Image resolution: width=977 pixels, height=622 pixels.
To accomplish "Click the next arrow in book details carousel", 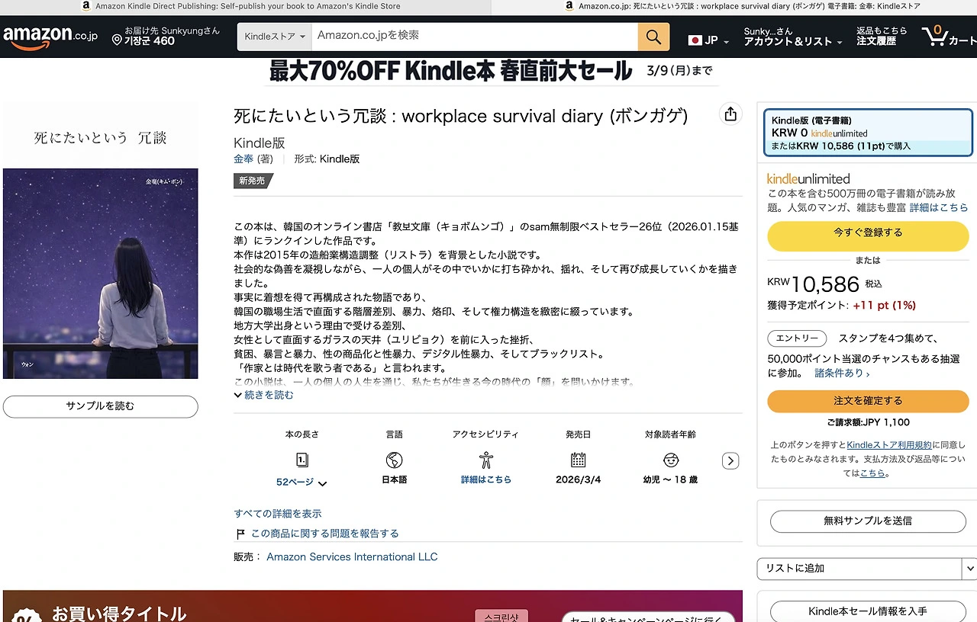I will click(730, 460).
